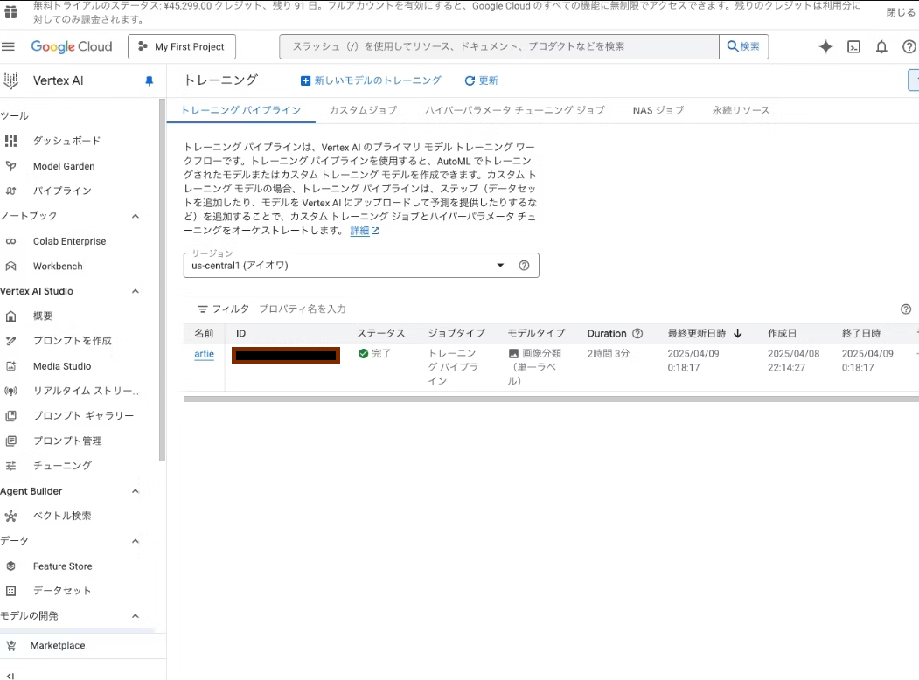The width and height of the screenshot is (919, 680).
Task: Collapse the Agent Builder section
Action: pyautogui.click(x=136, y=490)
